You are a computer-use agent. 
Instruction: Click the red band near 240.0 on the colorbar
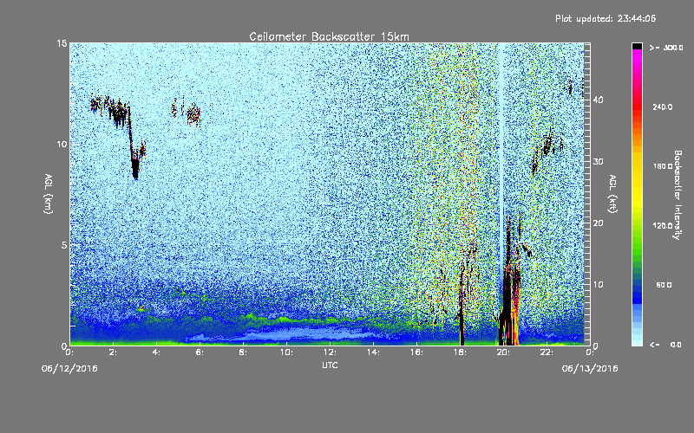coord(637,108)
